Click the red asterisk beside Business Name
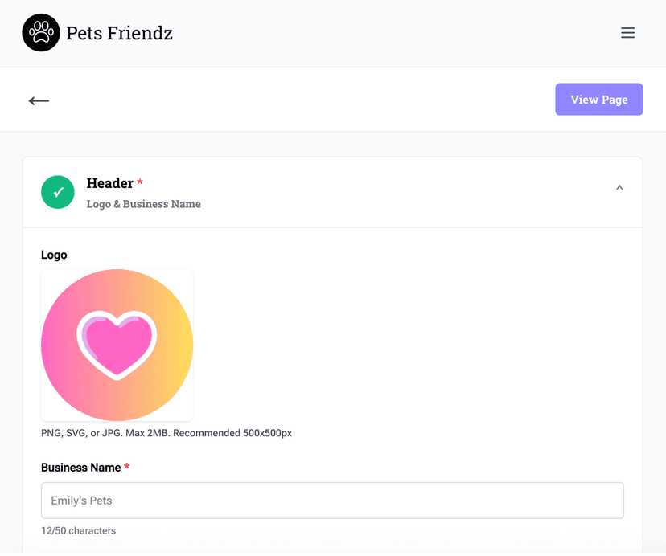Screen dimensions: 666x556 (128, 467)
